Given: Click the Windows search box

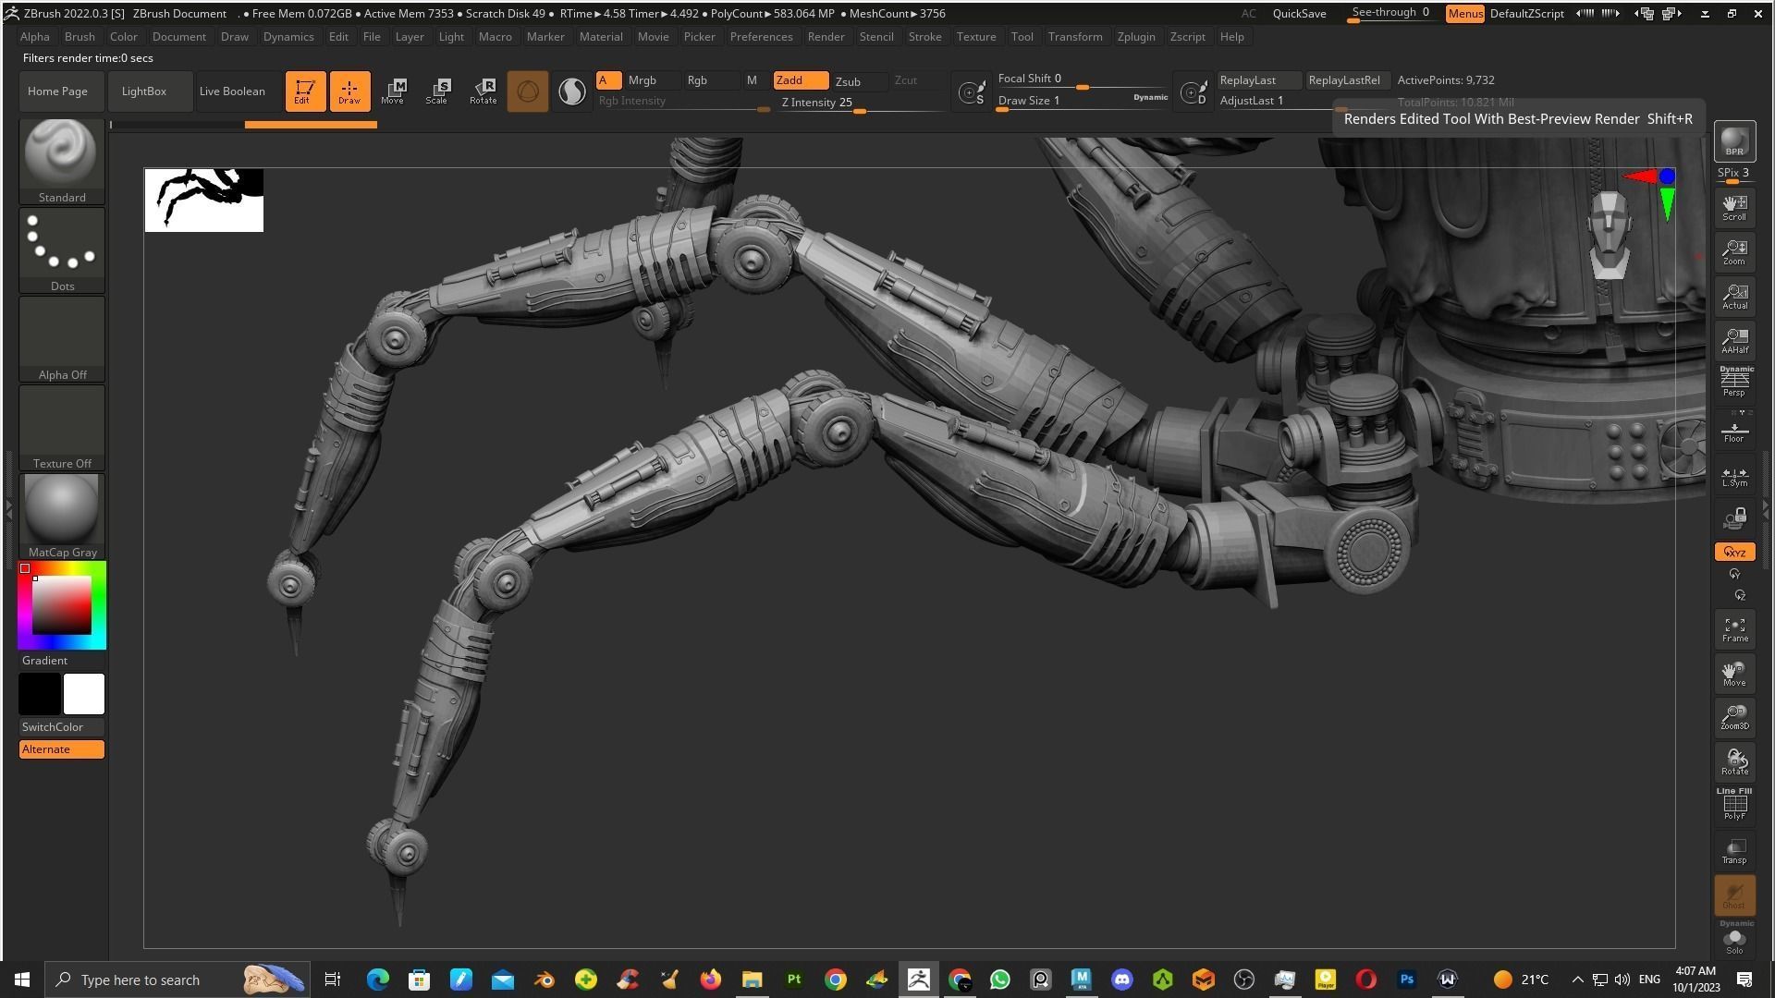Looking at the screenshot, I should click(x=178, y=980).
